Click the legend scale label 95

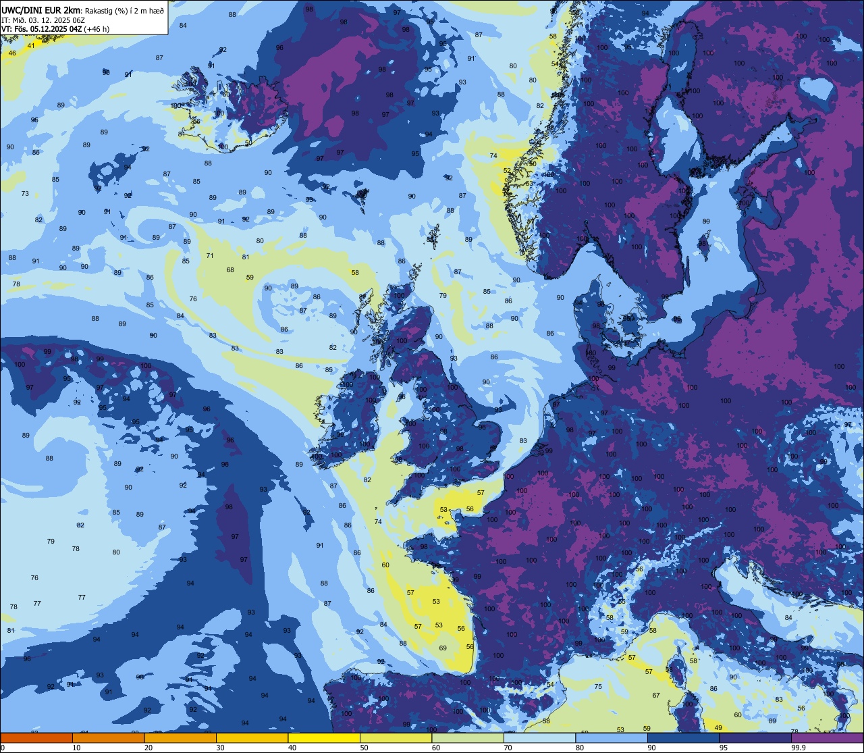click(x=724, y=748)
